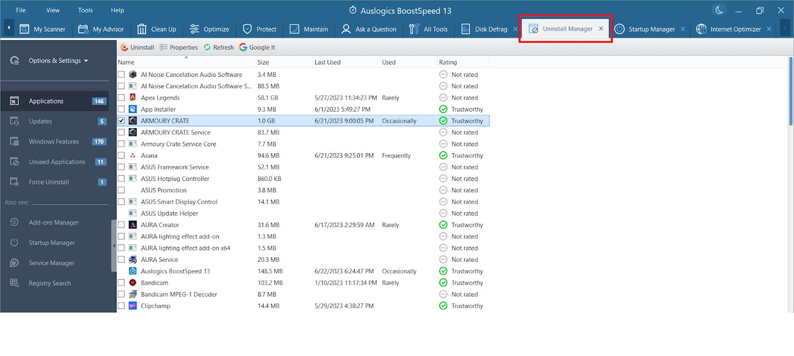Viewport: 794px width, 356px height.
Task: Check the Clipchamp checkbox
Action: click(121, 306)
